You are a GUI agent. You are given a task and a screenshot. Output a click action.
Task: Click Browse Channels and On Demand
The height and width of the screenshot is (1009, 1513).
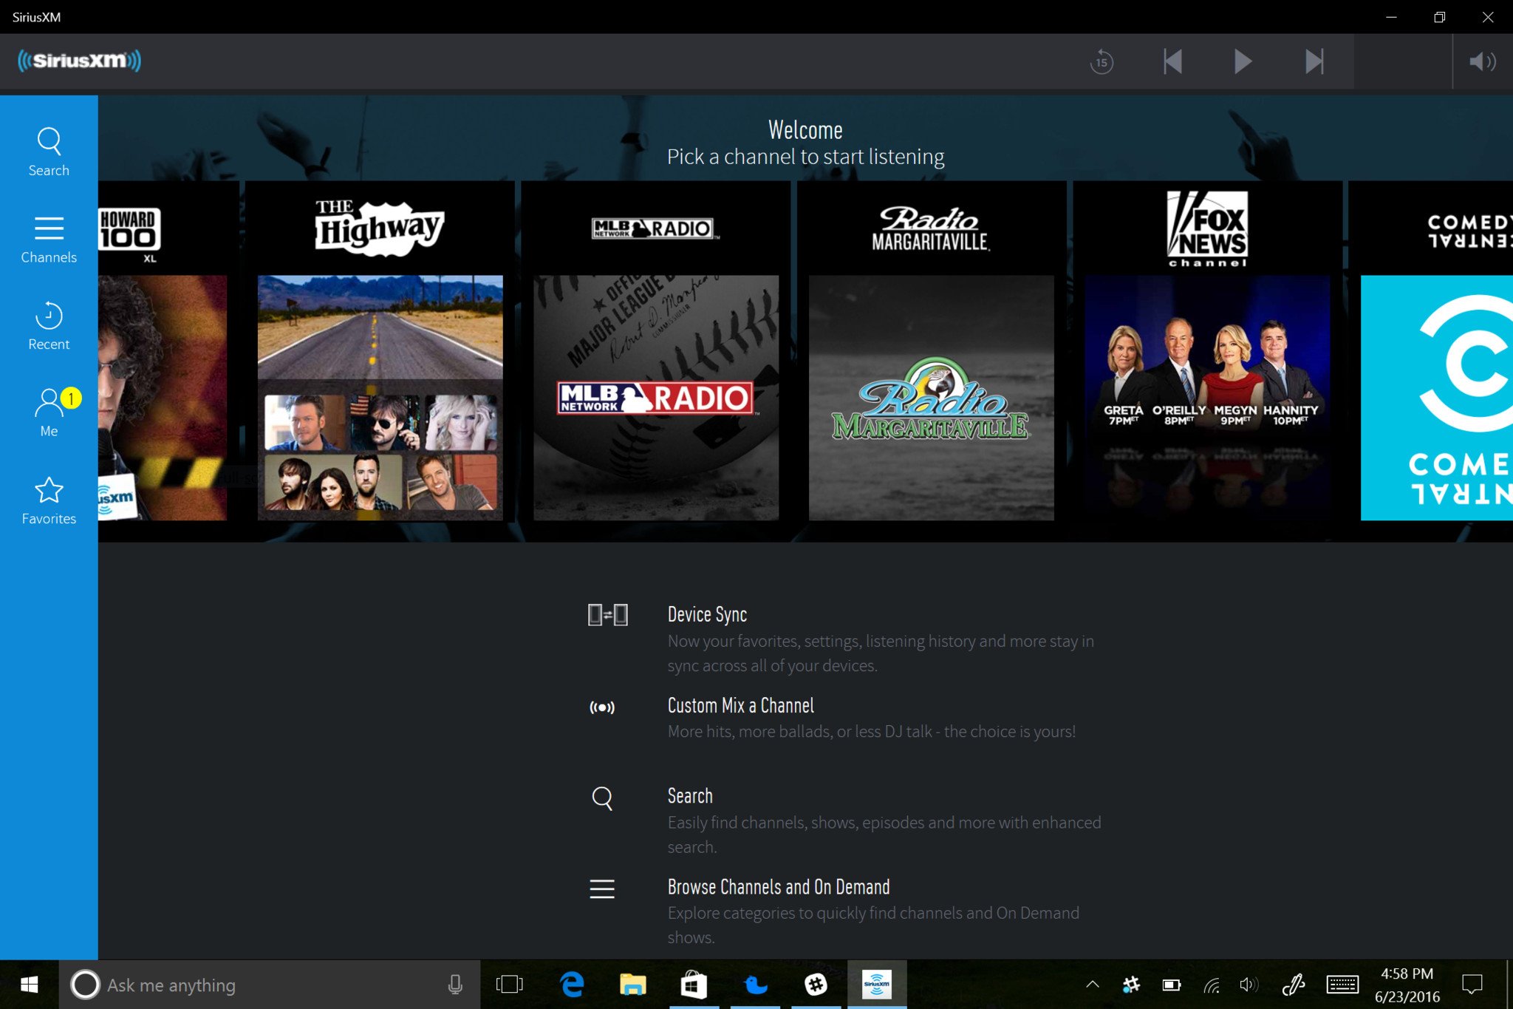click(x=778, y=887)
